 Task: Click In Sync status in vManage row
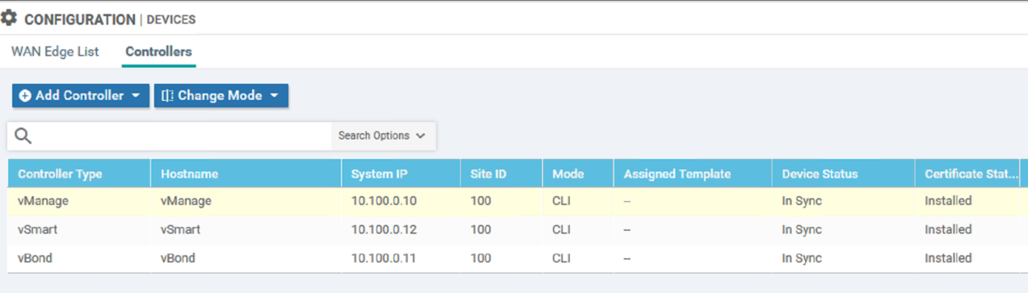pyautogui.click(x=802, y=201)
